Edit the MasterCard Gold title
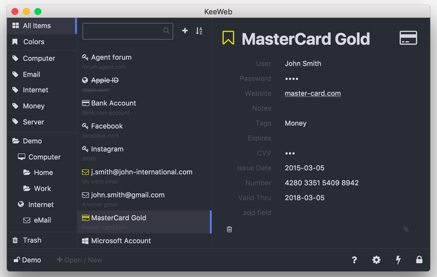 point(306,39)
